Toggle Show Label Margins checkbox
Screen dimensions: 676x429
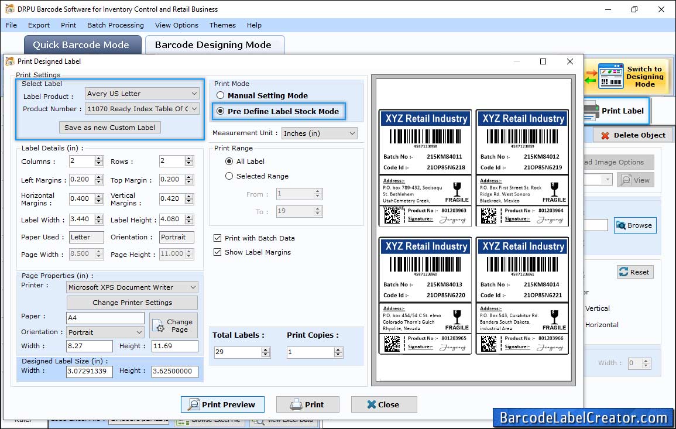tap(217, 252)
